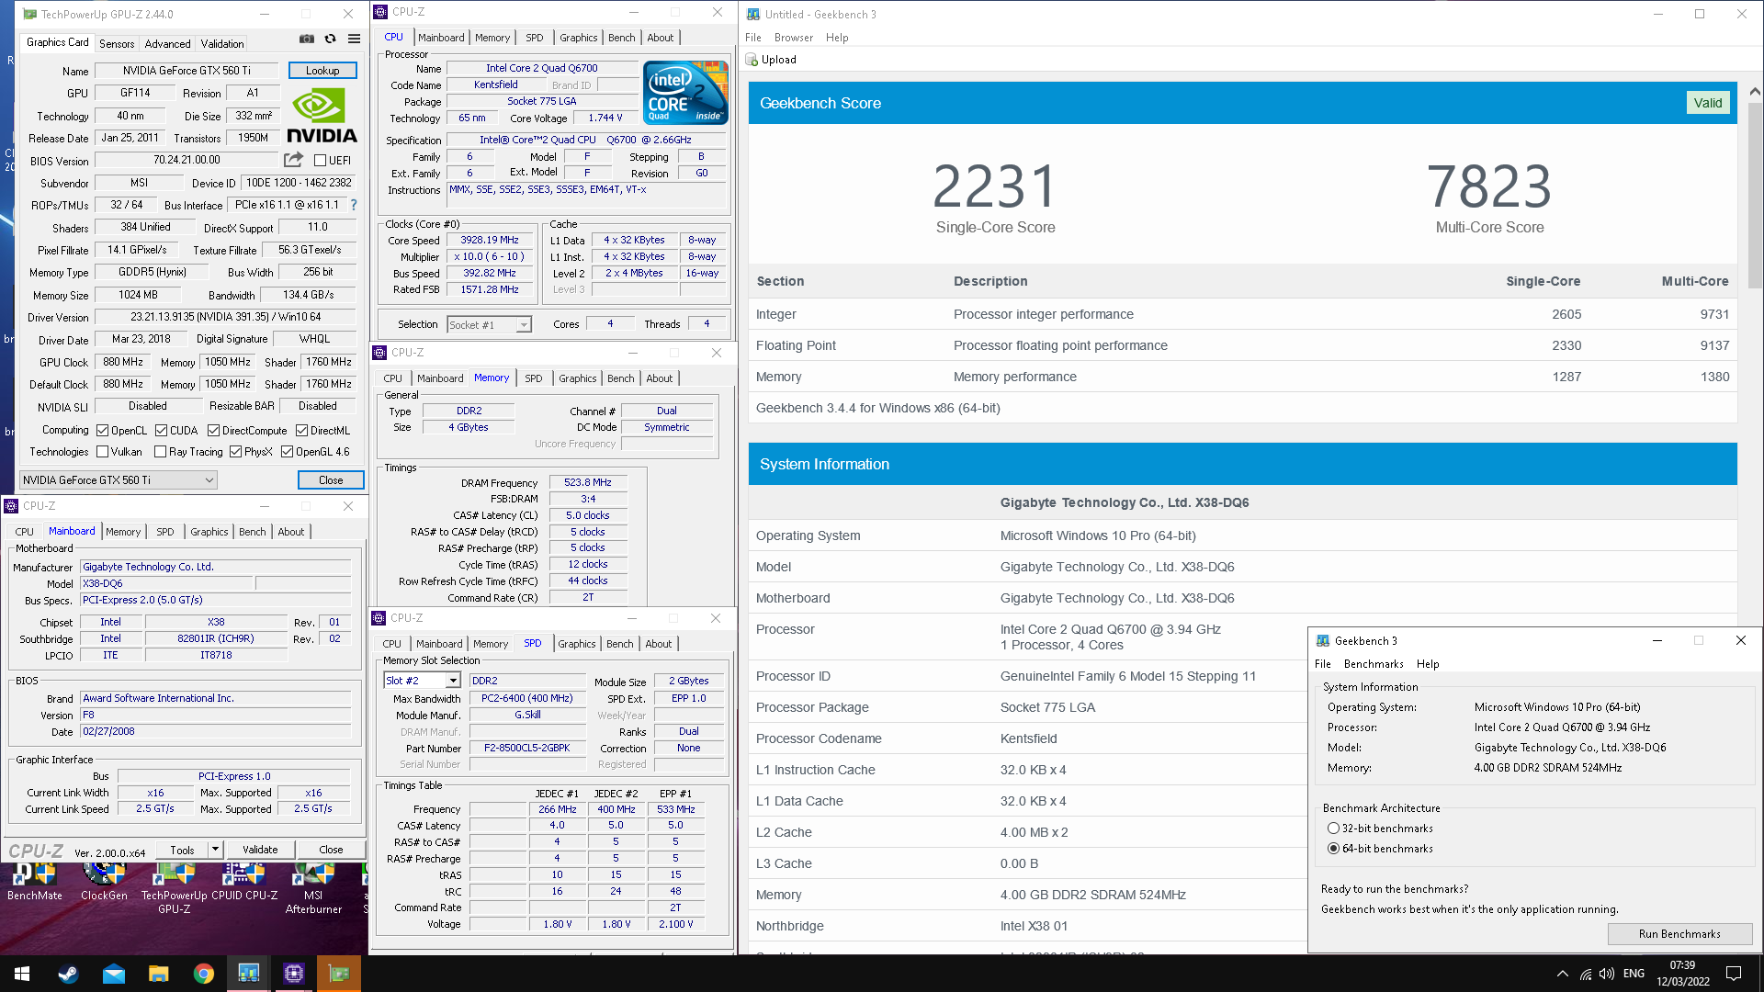Viewport: 1764px width, 992px height.
Task: Open the network icon in system tray
Action: [x=1586, y=974]
